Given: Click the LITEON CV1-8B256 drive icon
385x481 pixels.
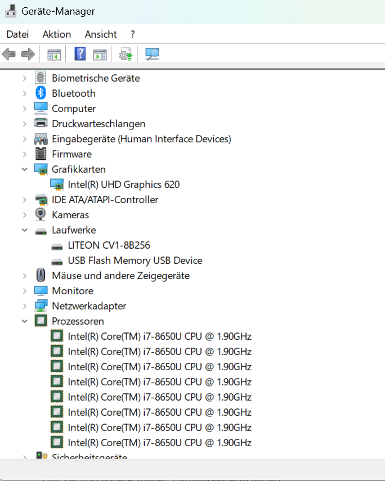Looking at the screenshot, I should click(x=57, y=246).
